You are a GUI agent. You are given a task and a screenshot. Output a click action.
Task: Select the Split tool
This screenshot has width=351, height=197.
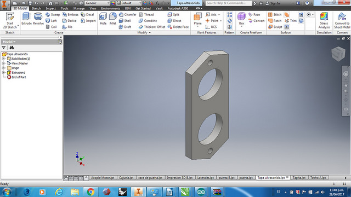(173, 15)
